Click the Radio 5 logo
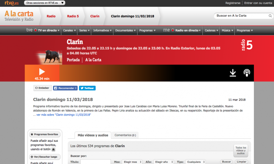274x164 pixels. [x=247, y=45]
